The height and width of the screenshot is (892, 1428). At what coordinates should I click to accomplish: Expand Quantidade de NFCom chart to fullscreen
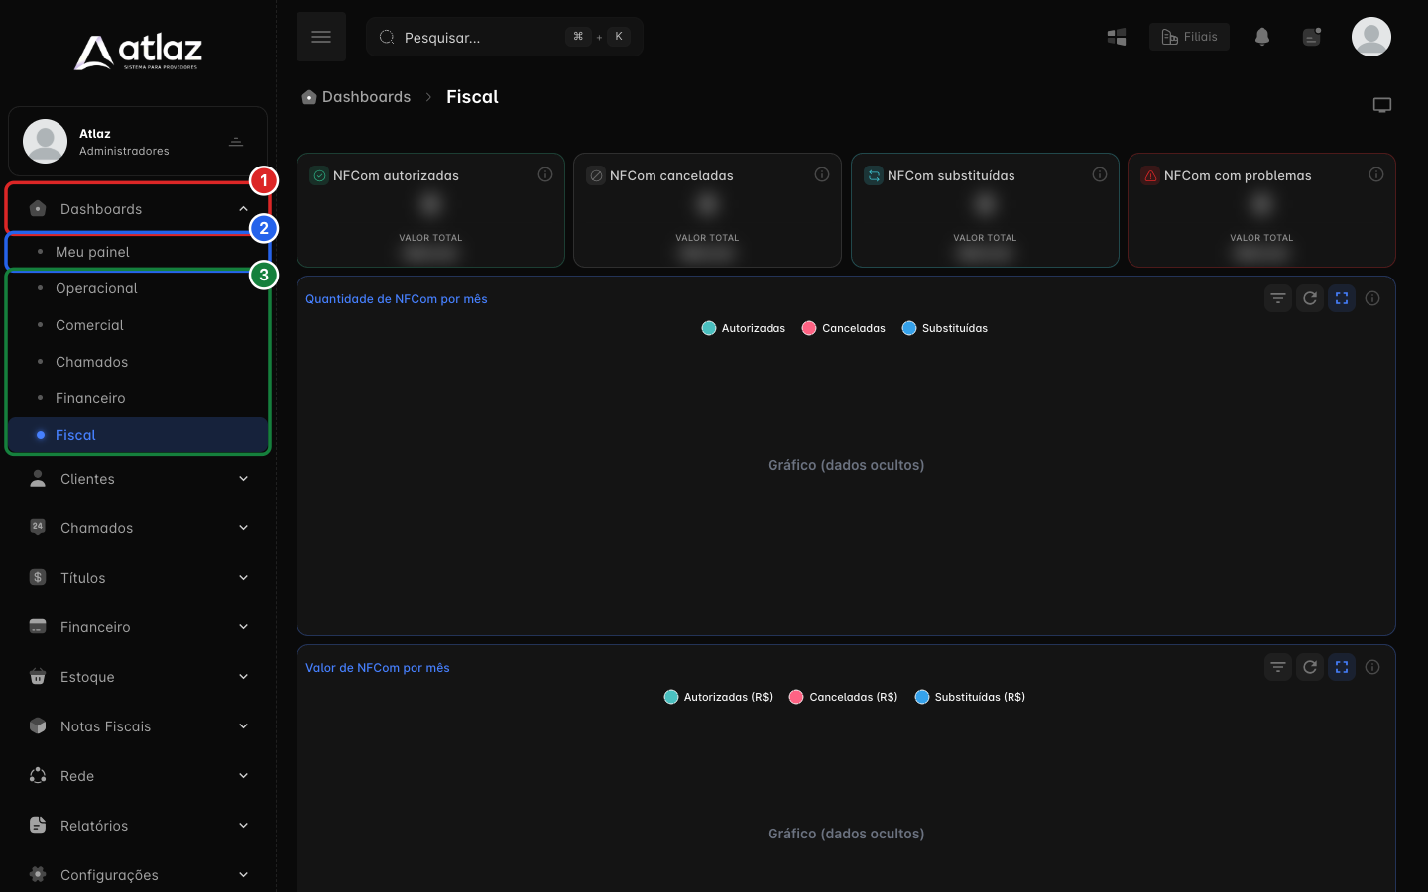point(1342,298)
